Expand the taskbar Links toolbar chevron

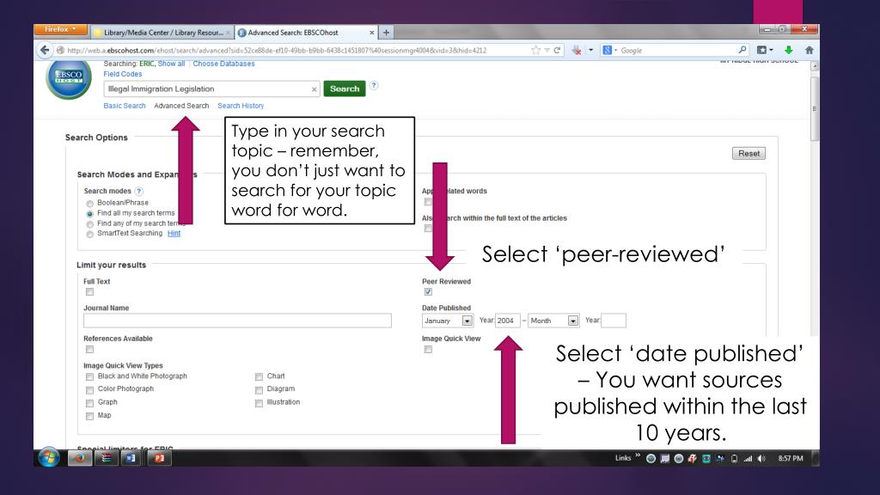638,455
